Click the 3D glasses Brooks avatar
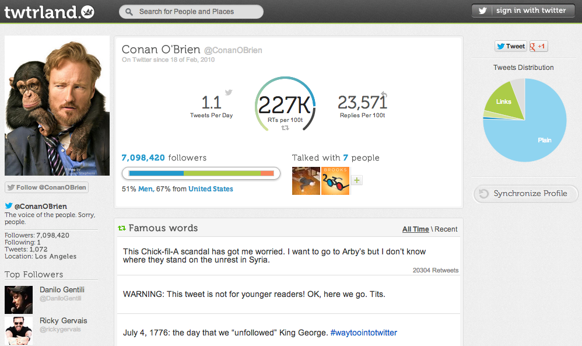 tap(335, 181)
